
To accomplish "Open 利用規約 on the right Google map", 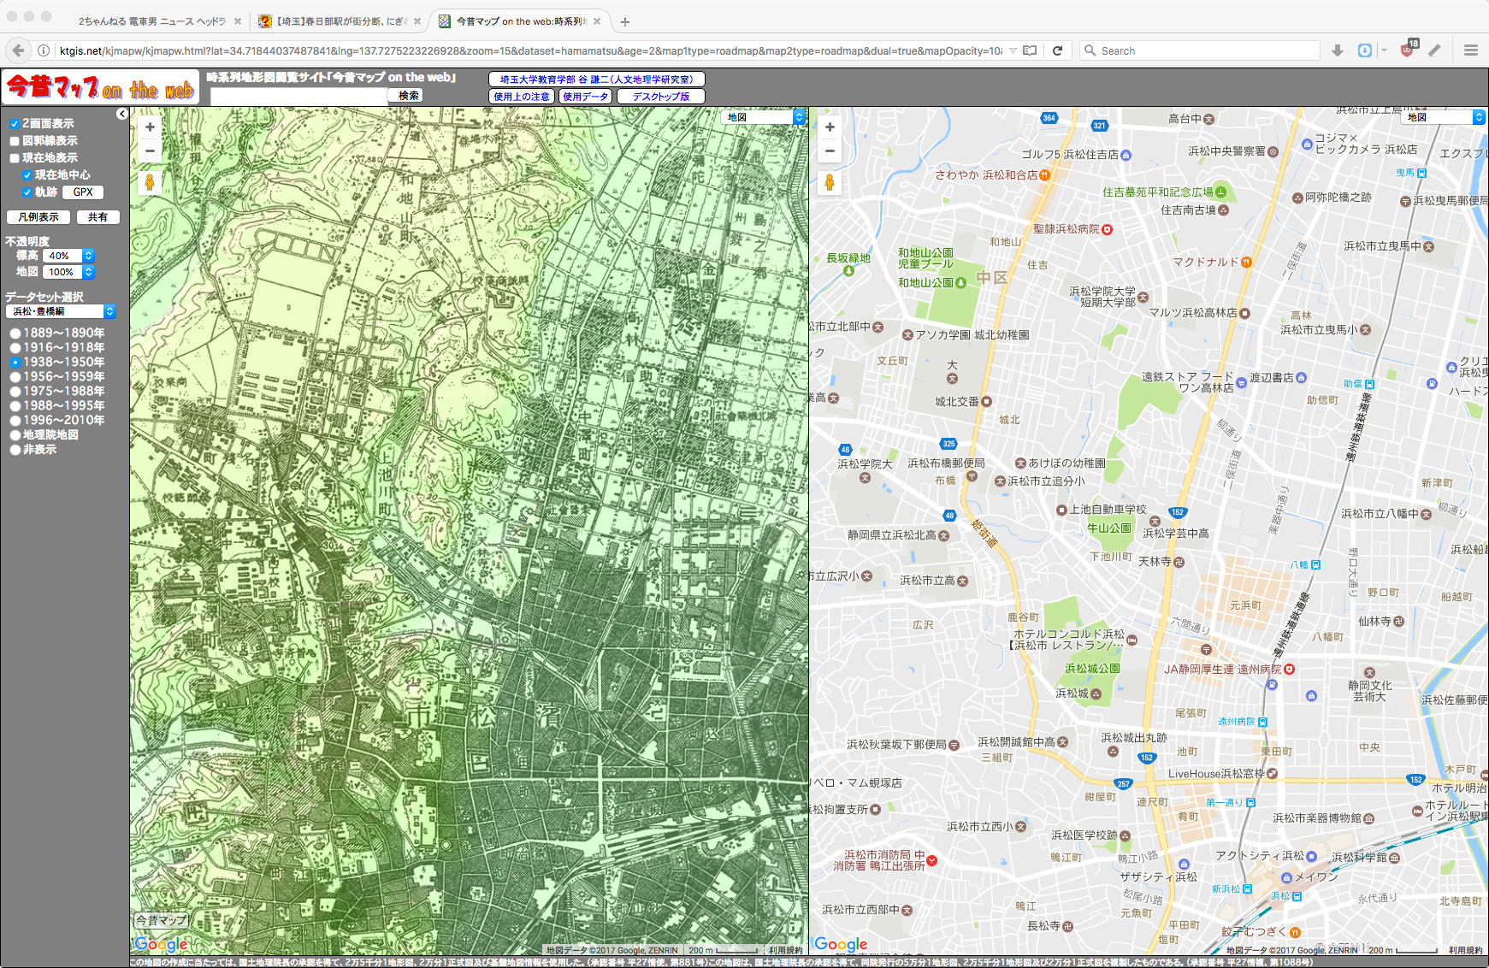I will (1466, 950).
